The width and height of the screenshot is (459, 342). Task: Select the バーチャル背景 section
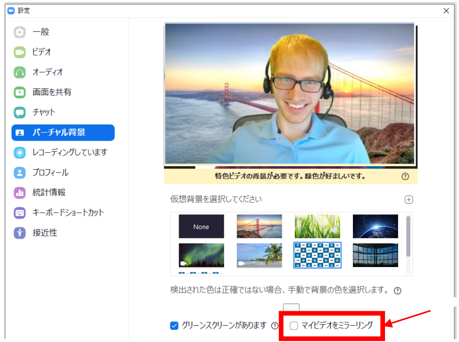click(x=63, y=133)
